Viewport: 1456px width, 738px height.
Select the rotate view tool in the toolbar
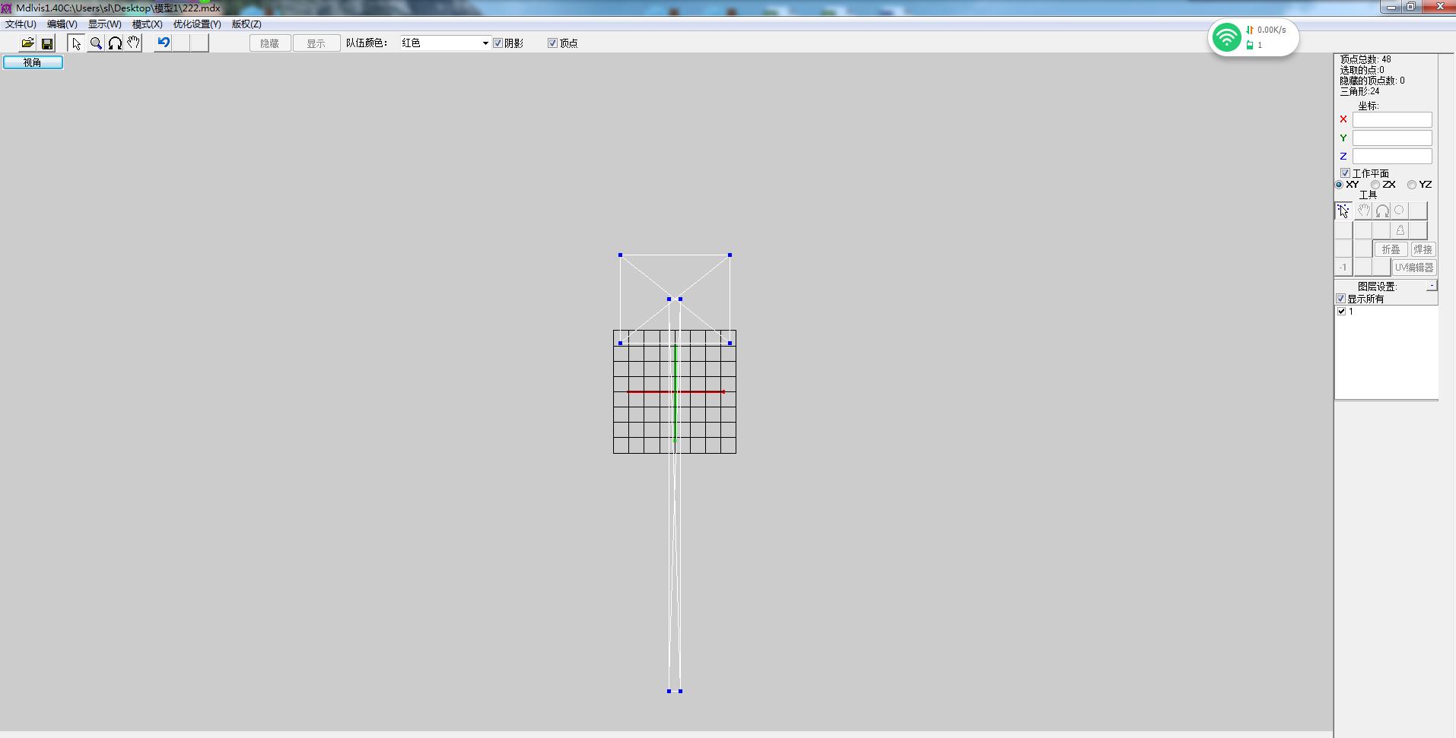coord(115,43)
